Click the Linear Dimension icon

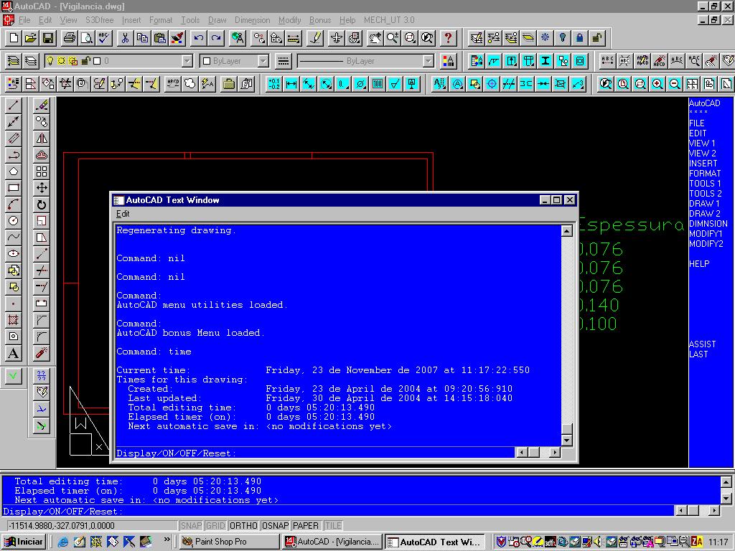click(x=291, y=84)
